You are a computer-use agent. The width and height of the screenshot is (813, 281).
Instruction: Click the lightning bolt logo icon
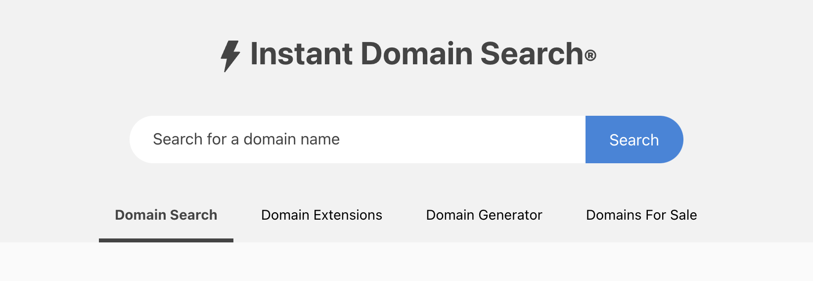pyautogui.click(x=230, y=56)
